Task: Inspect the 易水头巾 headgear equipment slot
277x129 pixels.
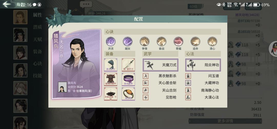Action: pos(111,65)
